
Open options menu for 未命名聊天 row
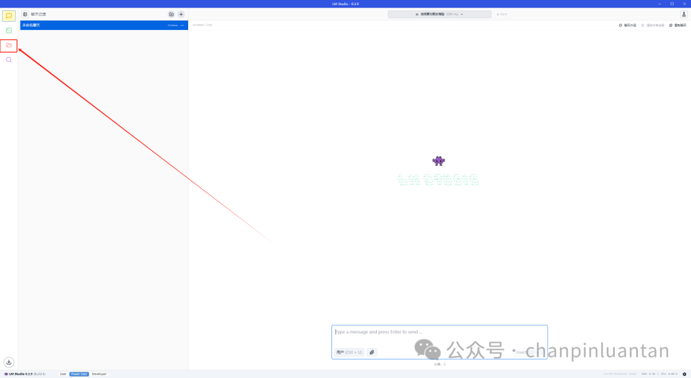pos(182,25)
